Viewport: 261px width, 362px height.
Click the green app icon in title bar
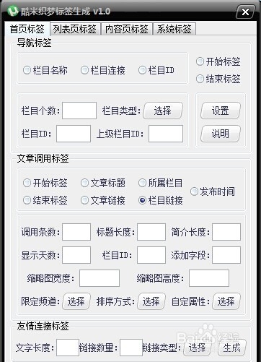click(x=13, y=11)
